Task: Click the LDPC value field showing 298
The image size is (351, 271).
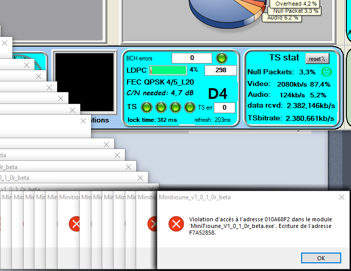Action: pyautogui.click(x=220, y=70)
